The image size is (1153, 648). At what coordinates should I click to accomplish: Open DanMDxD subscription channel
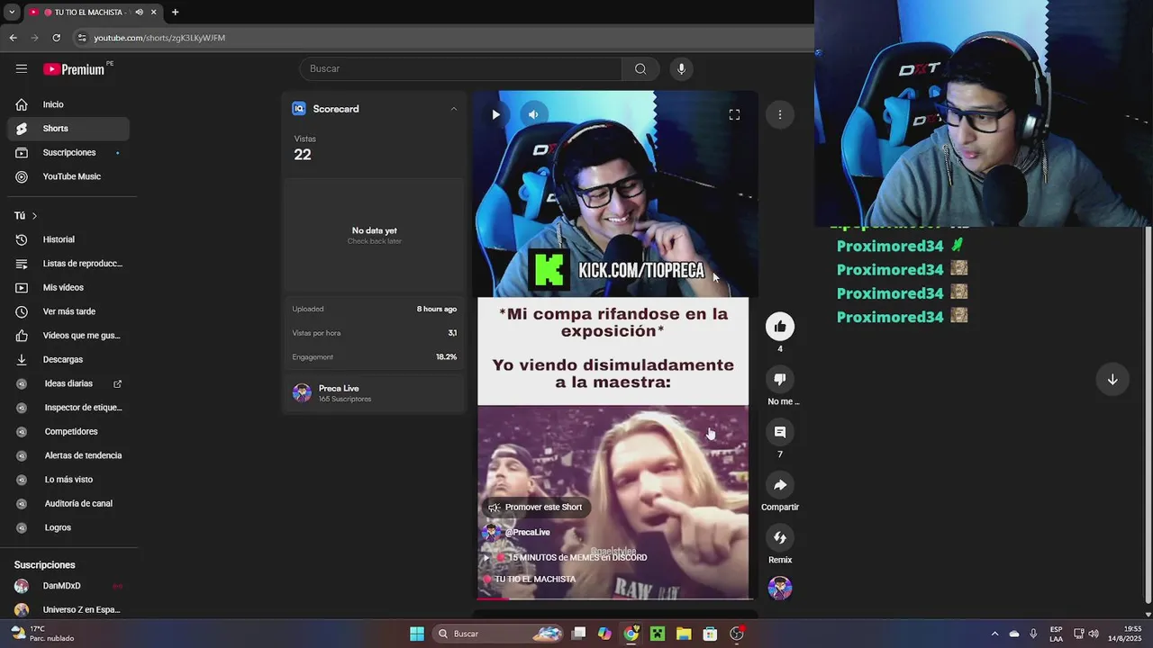pos(68,586)
